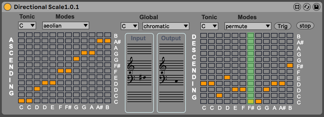Viewport: 324px width, 117px height.
Task: Open the Global tonic C dropdown
Action: click(130, 26)
